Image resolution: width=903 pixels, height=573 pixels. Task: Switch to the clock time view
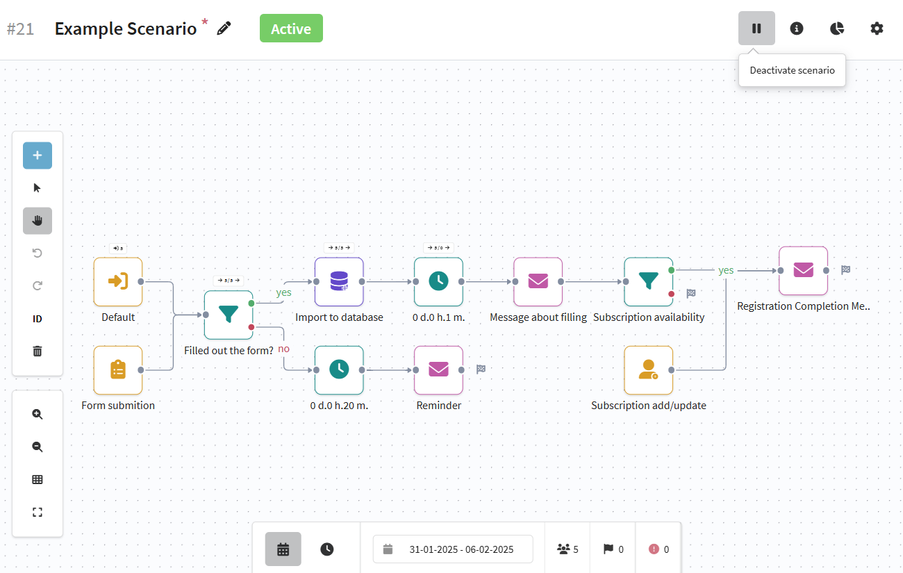[x=327, y=549]
